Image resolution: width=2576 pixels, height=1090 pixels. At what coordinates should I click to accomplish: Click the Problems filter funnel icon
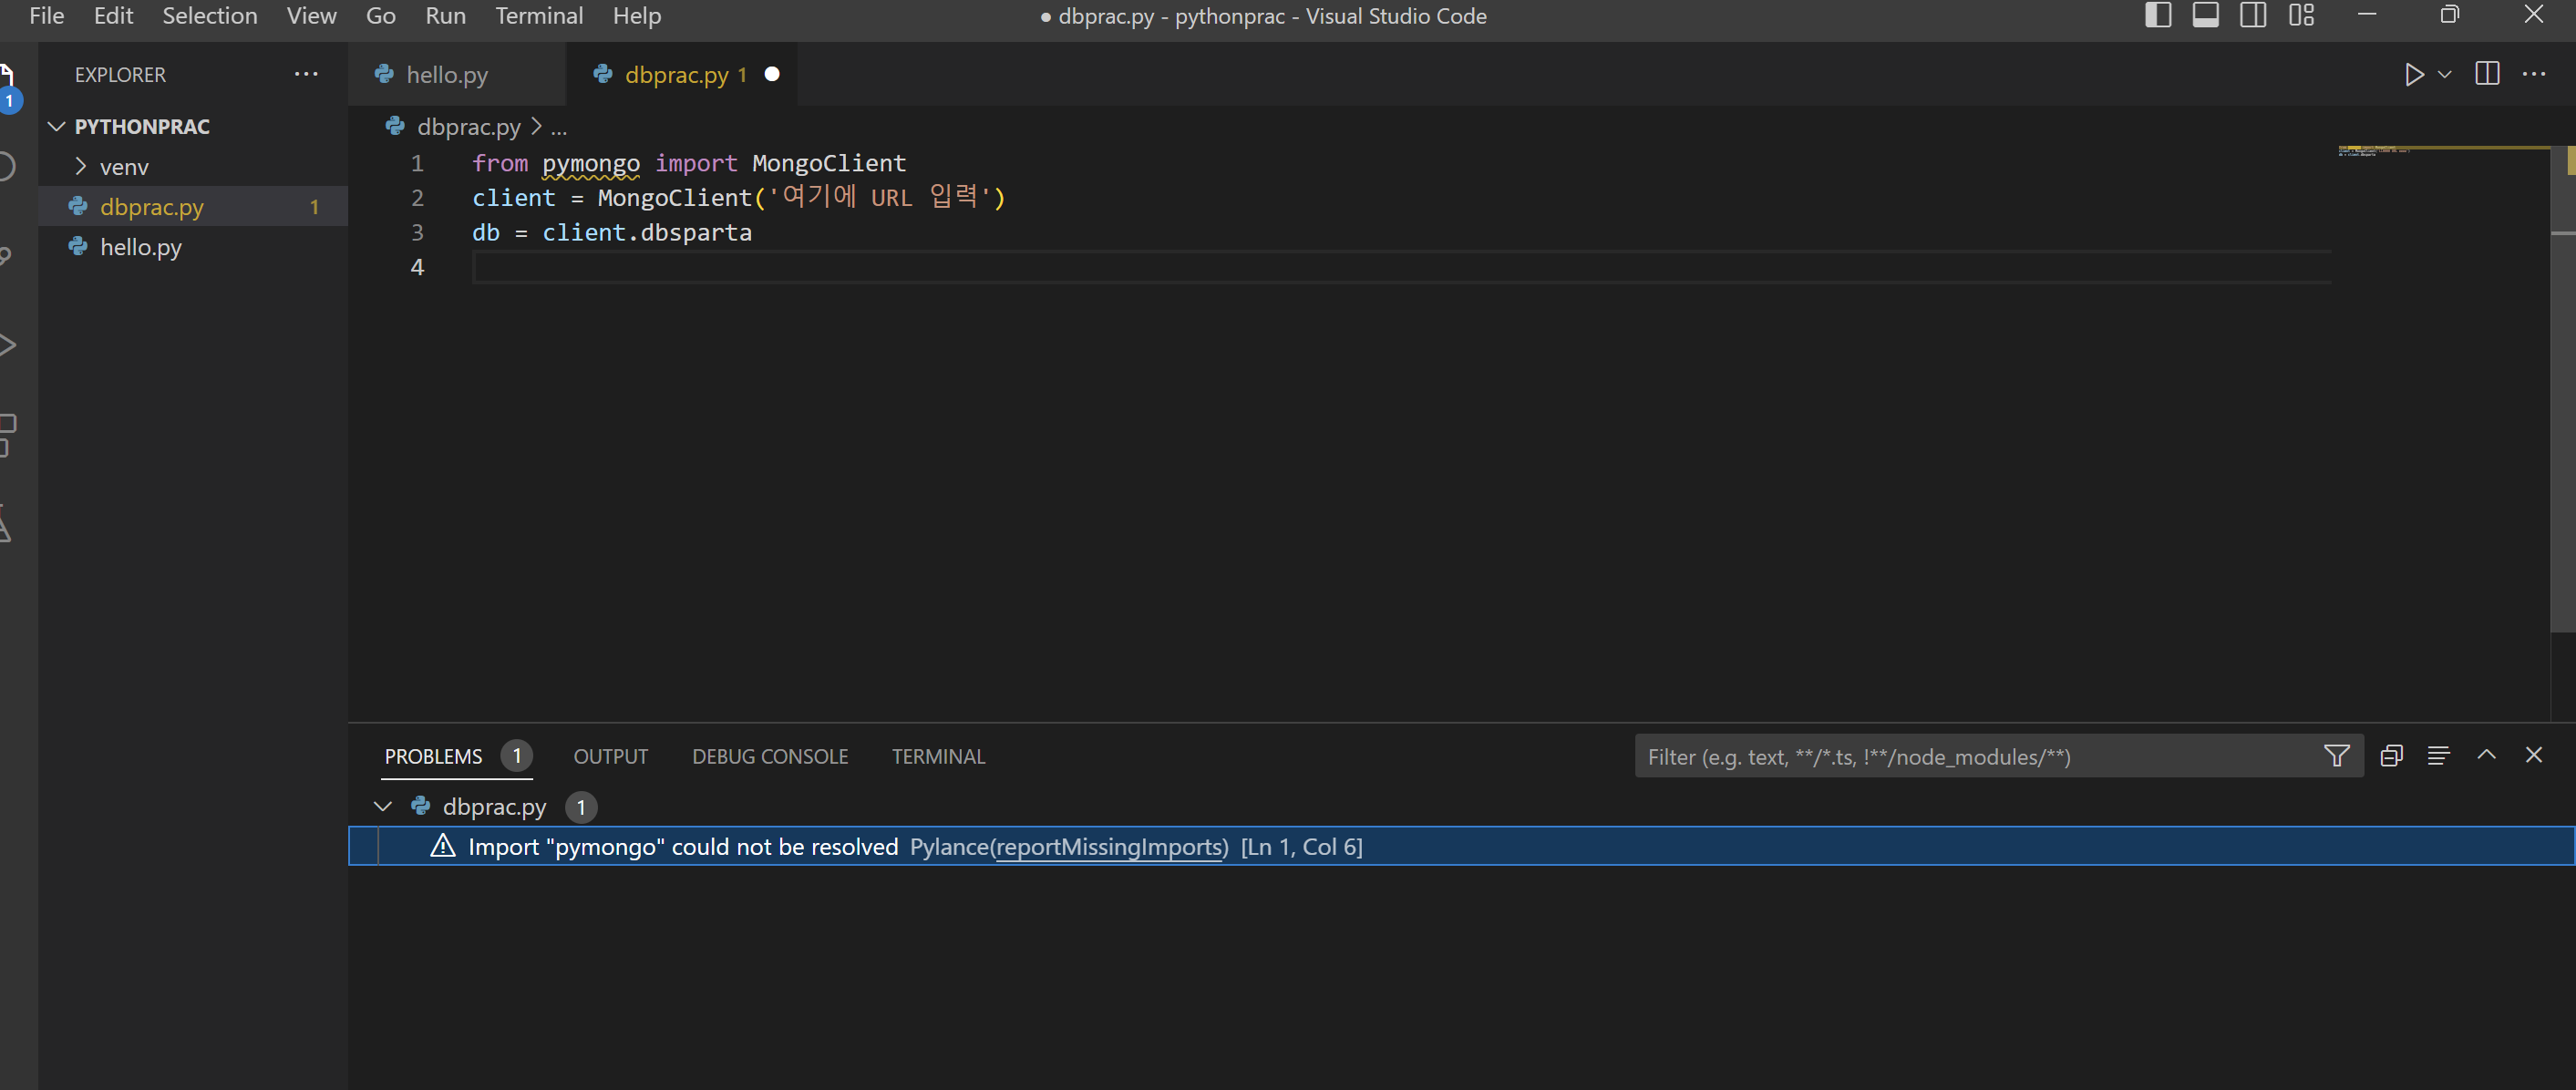[x=2337, y=756]
